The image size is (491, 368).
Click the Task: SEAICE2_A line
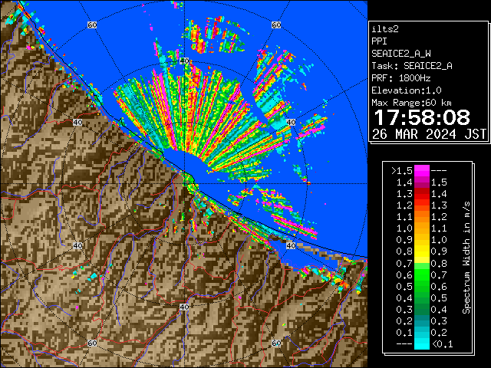point(412,66)
